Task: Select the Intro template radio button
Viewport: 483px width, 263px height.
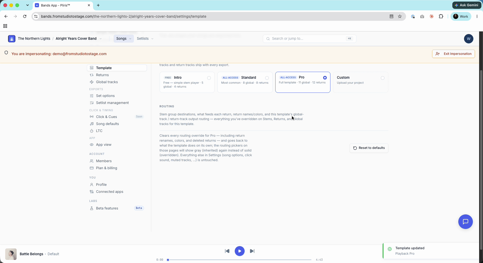Action: pos(209,78)
